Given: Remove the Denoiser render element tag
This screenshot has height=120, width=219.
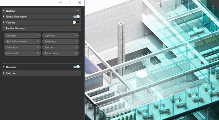Looking at the screenshot, I should click(x=38, y=36).
